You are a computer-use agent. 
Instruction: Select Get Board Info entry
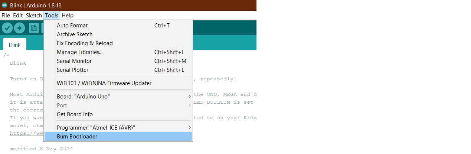point(118,114)
